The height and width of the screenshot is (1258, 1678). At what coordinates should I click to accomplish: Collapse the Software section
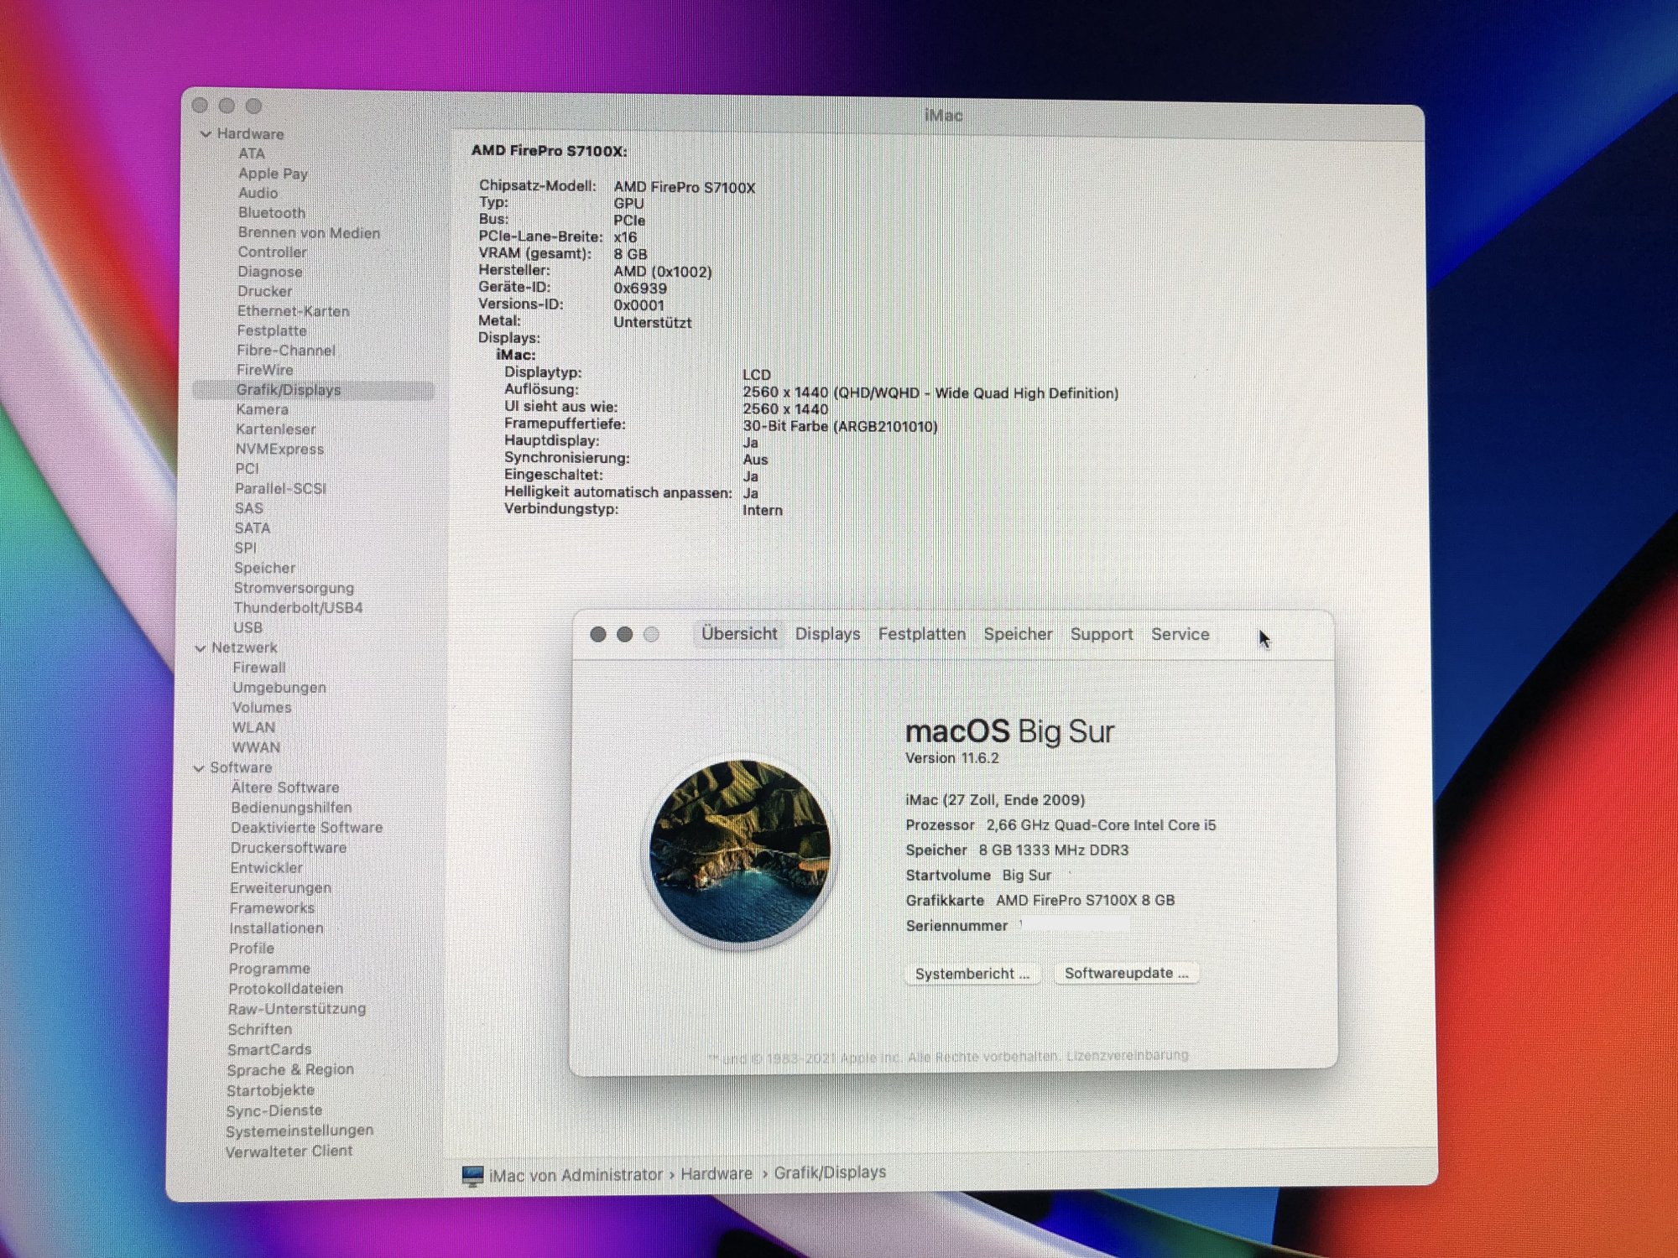point(199,768)
